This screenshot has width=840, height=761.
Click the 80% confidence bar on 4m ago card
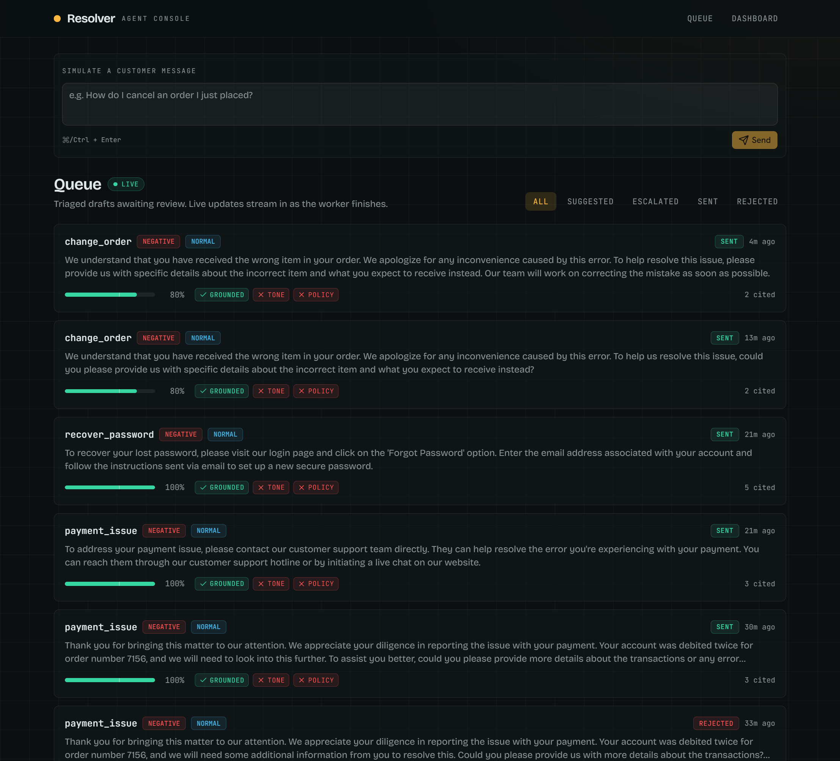(x=110, y=294)
